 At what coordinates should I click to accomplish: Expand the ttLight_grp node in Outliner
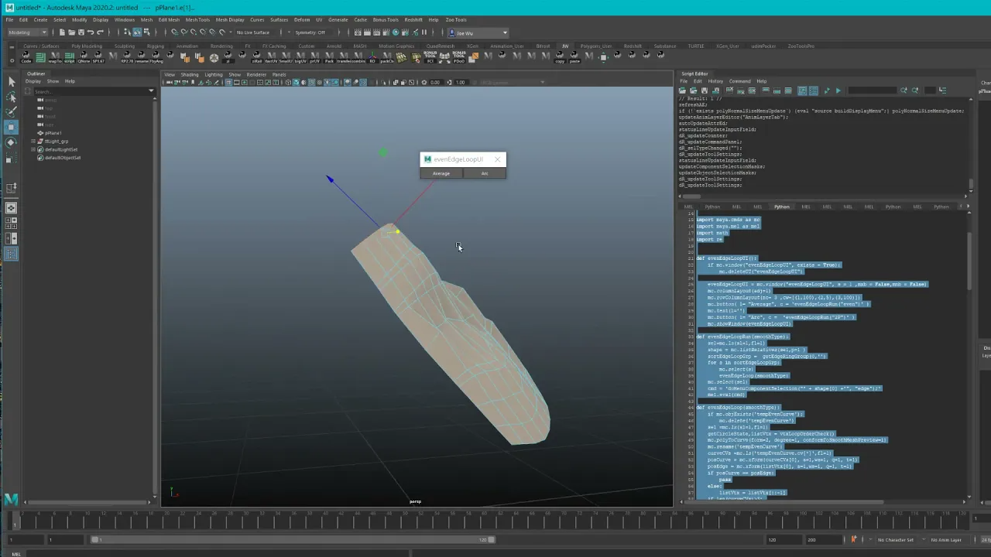coord(33,142)
